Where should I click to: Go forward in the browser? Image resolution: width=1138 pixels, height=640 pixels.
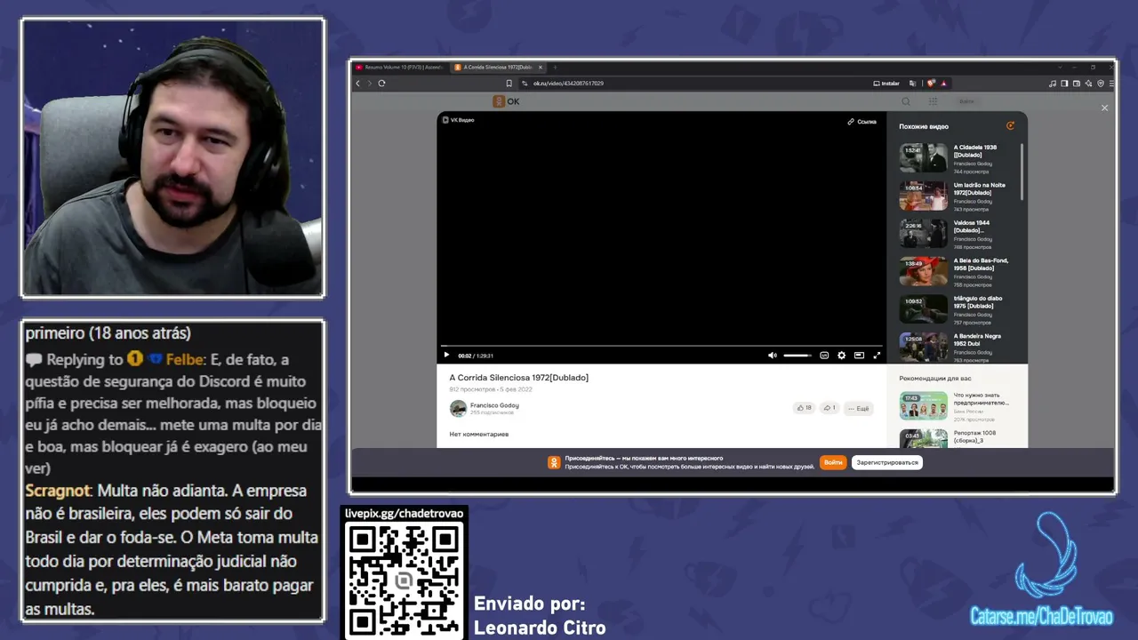click(370, 84)
